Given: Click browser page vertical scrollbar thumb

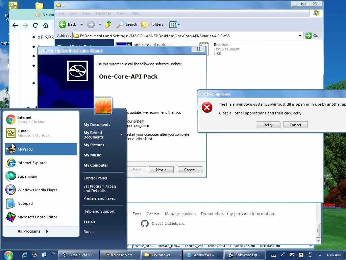Looking at the screenshot, I should coord(318,230).
